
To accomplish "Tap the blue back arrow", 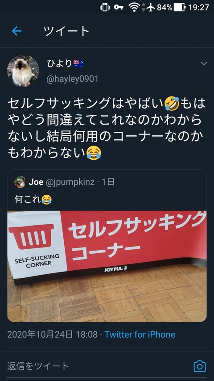I will (x=17, y=31).
